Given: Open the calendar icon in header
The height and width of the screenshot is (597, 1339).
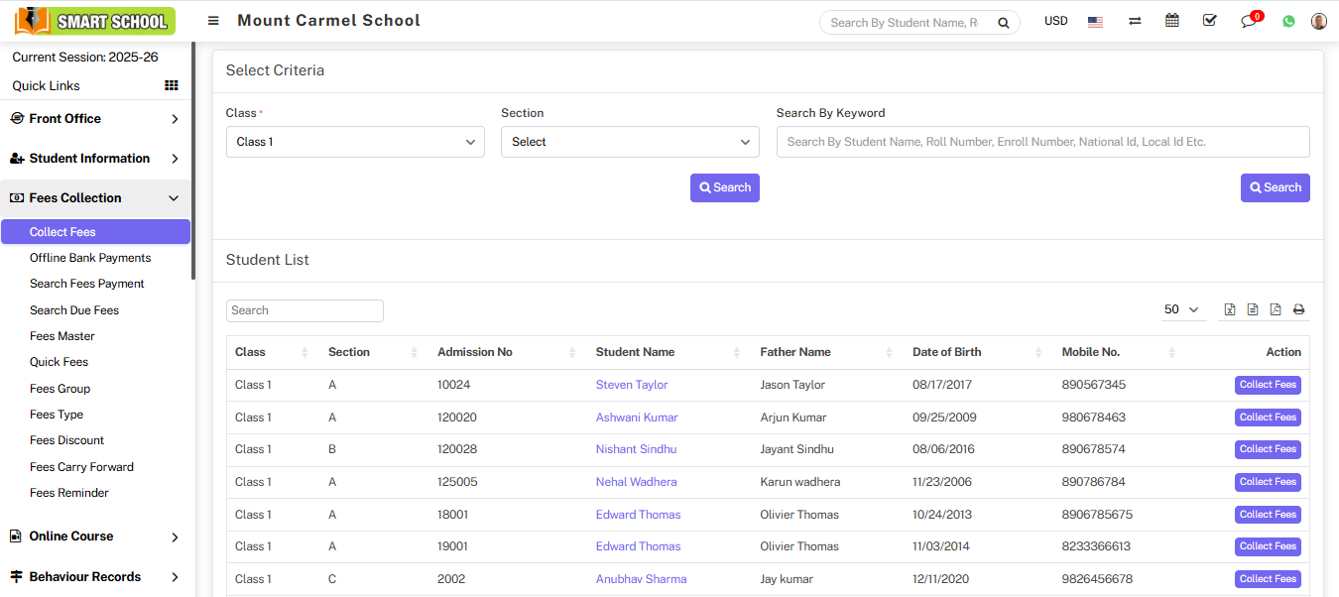Looking at the screenshot, I should (x=1172, y=21).
